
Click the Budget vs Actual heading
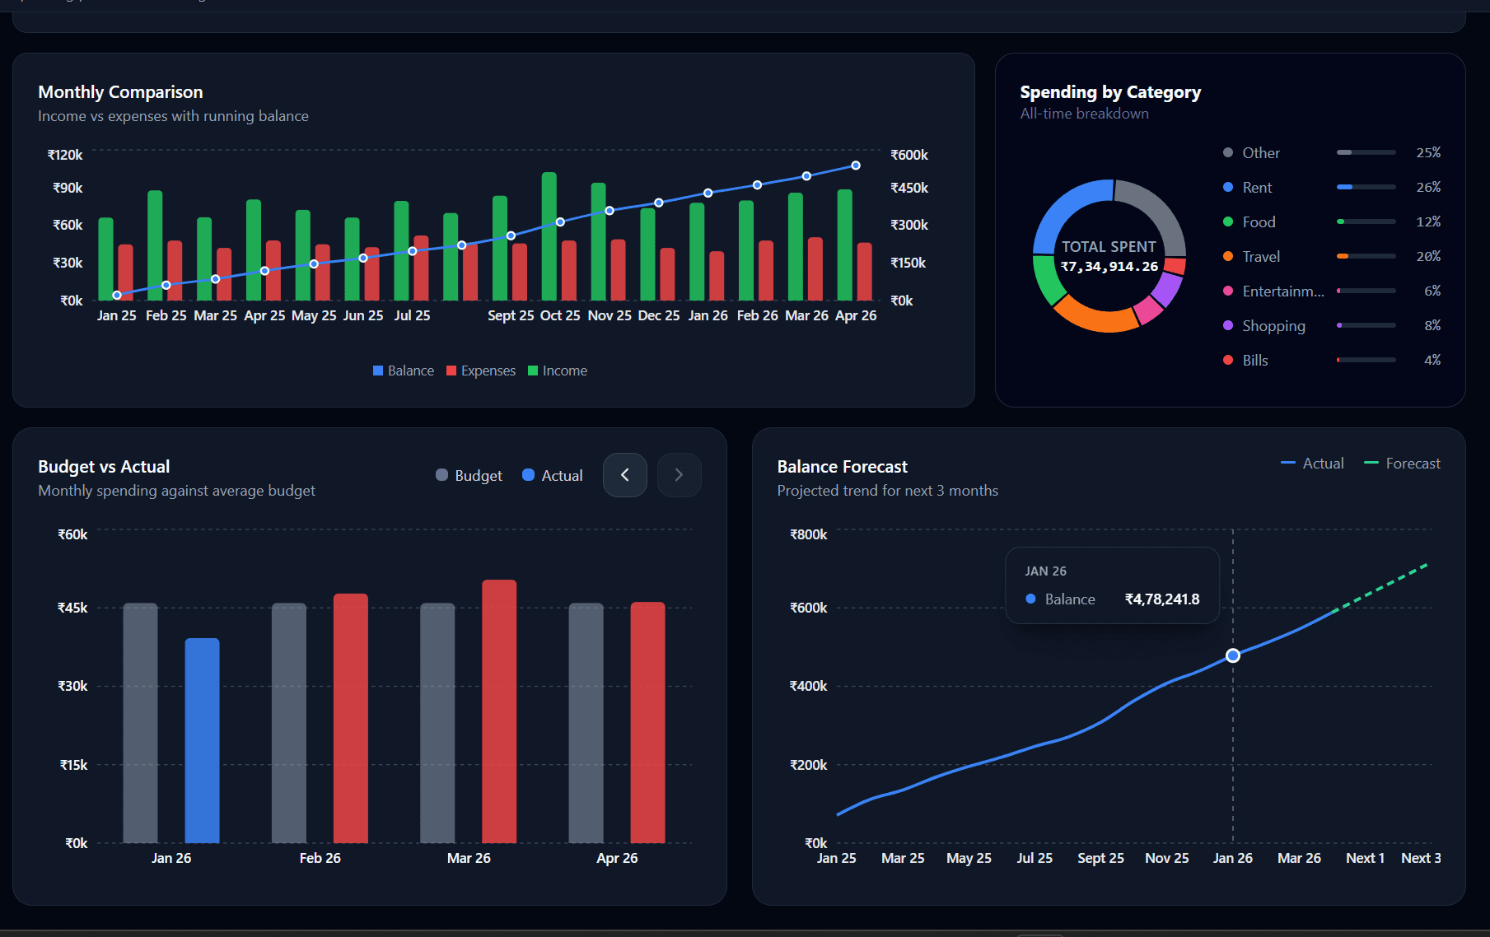pos(104,467)
